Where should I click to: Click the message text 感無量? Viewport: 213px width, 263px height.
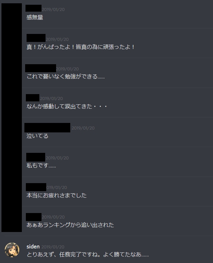tap(35, 17)
